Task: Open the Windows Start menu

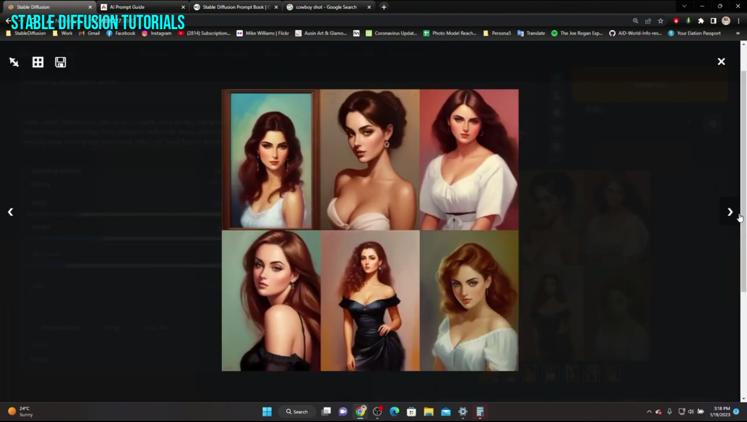Action: click(267, 412)
